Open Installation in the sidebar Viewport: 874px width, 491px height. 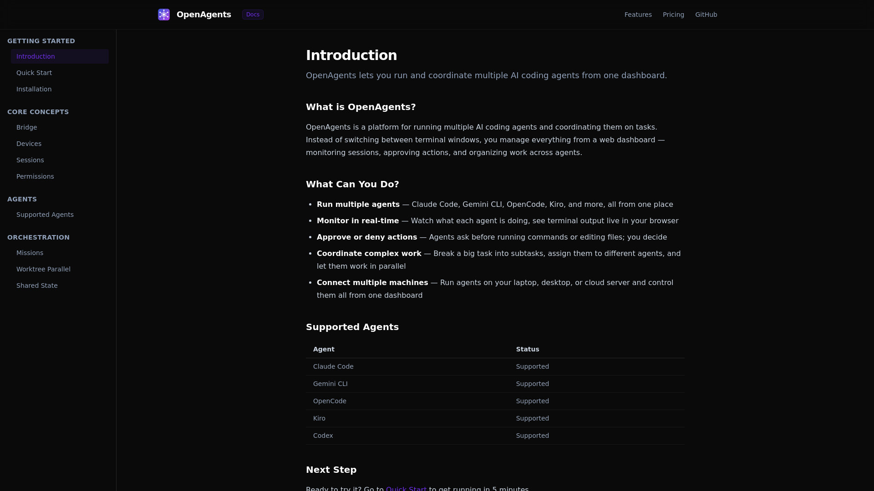coord(60,89)
